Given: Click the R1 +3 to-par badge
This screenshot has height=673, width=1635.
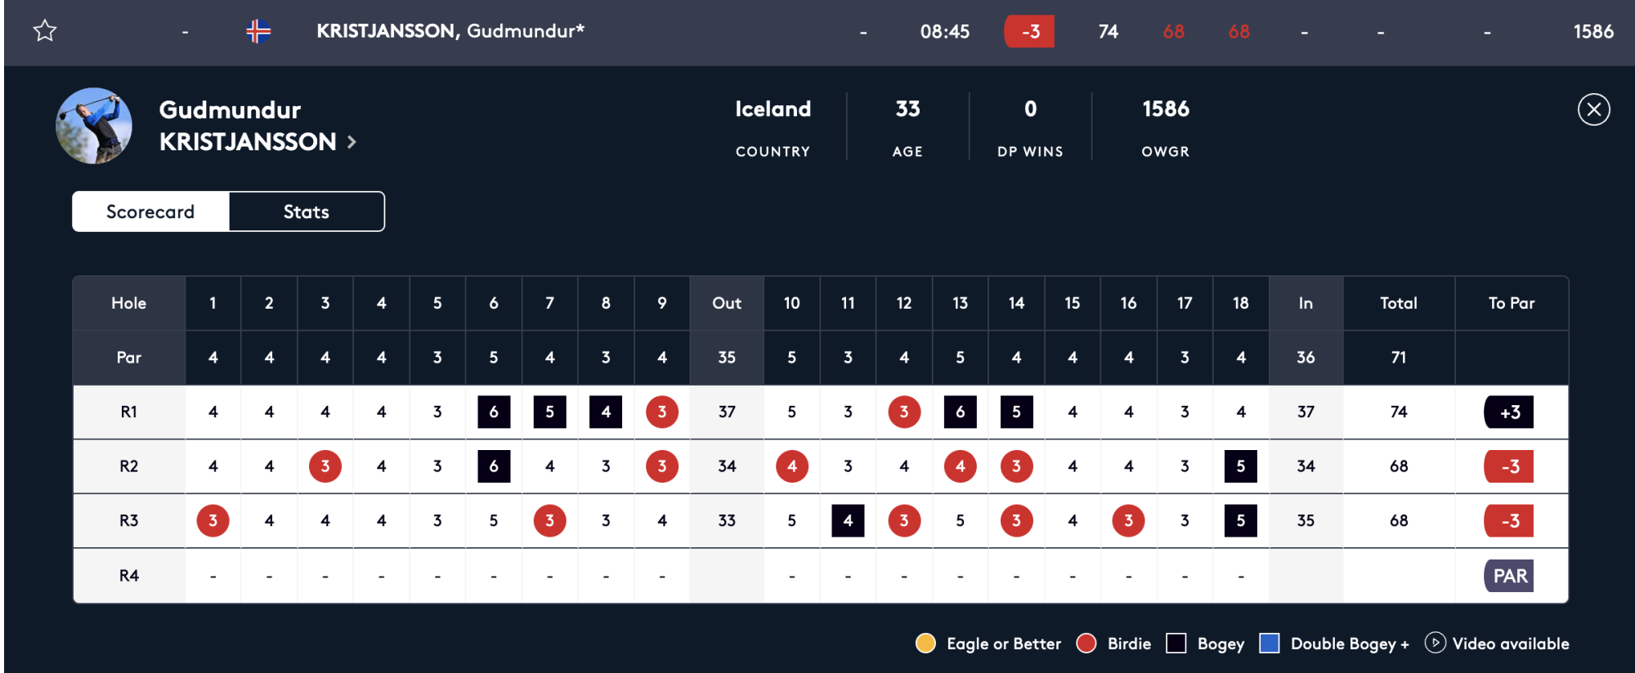Looking at the screenshot, I should 1509,412.
